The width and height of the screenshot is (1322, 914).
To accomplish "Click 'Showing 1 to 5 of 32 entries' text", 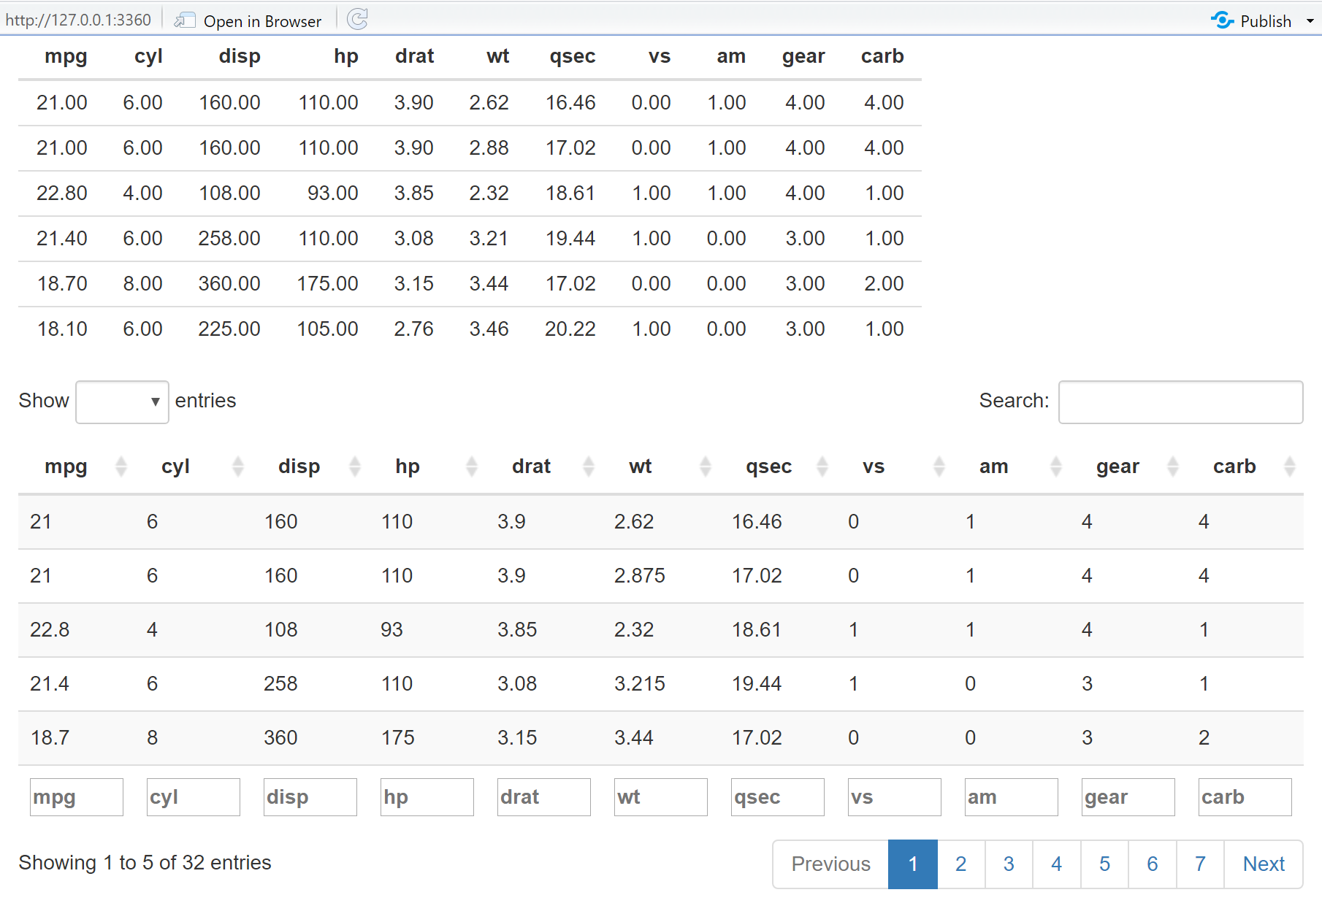I will (145, 863).
